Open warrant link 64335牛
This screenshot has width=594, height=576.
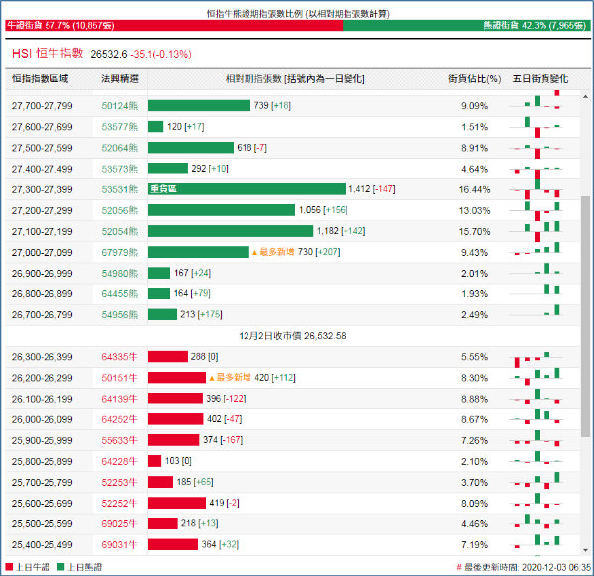(119, 357)
